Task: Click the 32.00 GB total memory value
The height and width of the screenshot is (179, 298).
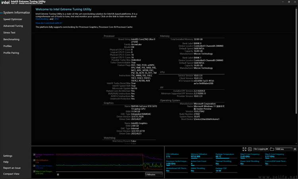Action: 198,39
